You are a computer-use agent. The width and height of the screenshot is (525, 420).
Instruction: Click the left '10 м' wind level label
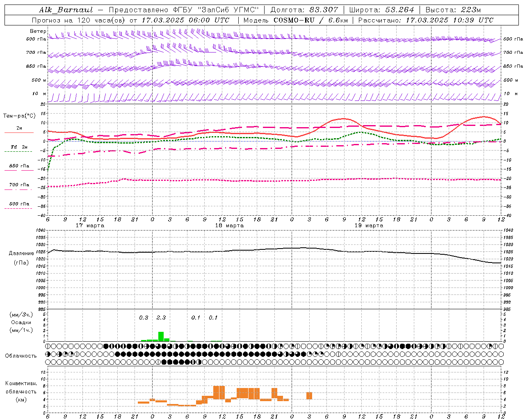pyautogui.click(x=39, y=94)
